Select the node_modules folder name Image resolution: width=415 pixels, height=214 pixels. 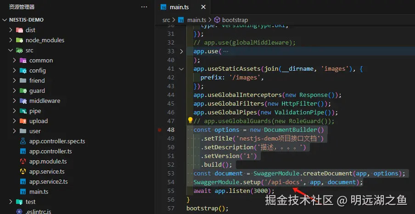[x=45, y=40]
